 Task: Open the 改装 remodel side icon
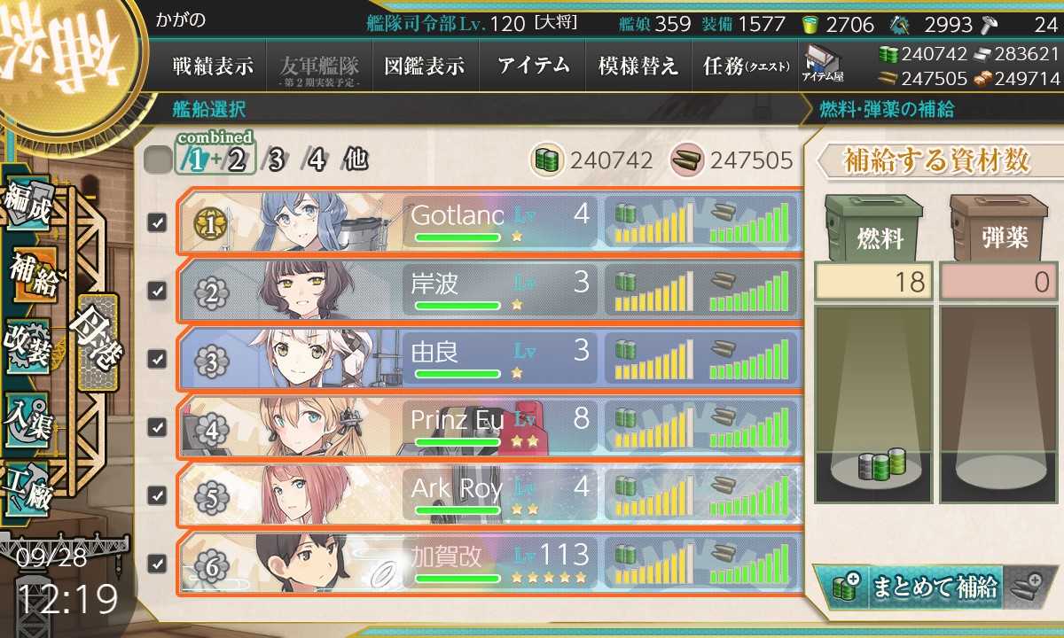[x=28, y=346]
